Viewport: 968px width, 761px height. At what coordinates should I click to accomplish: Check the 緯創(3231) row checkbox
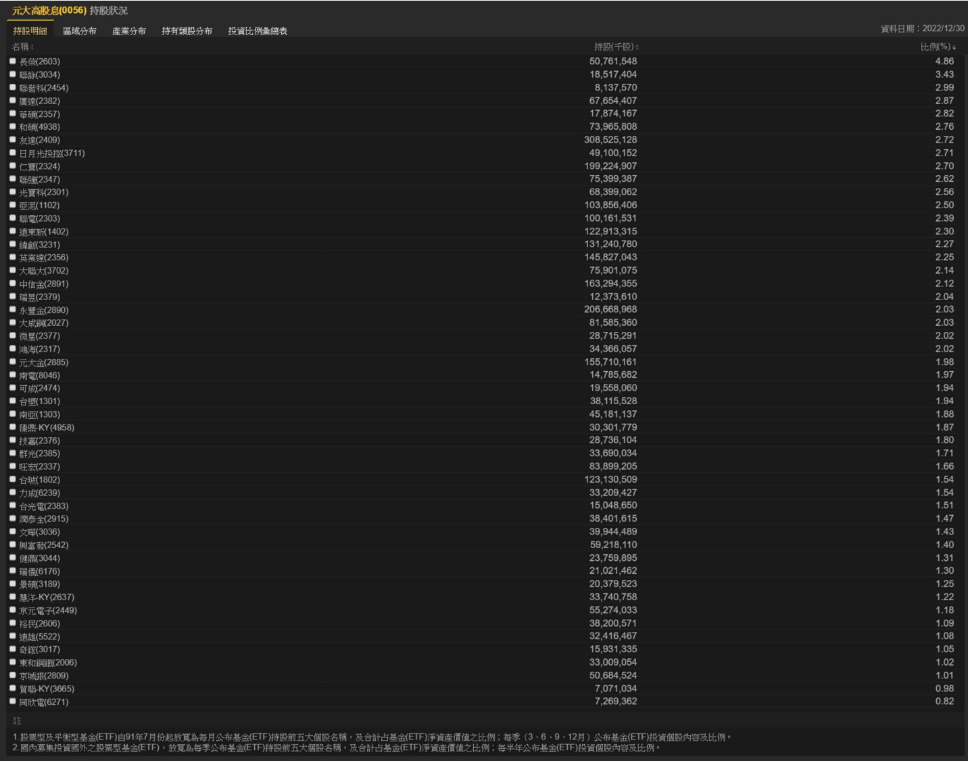point(13,244)
